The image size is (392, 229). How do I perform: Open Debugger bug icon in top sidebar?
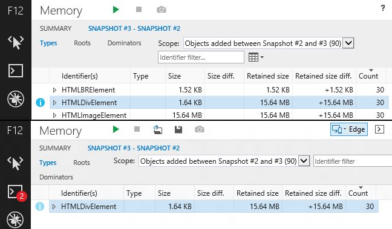coord(16,99)
